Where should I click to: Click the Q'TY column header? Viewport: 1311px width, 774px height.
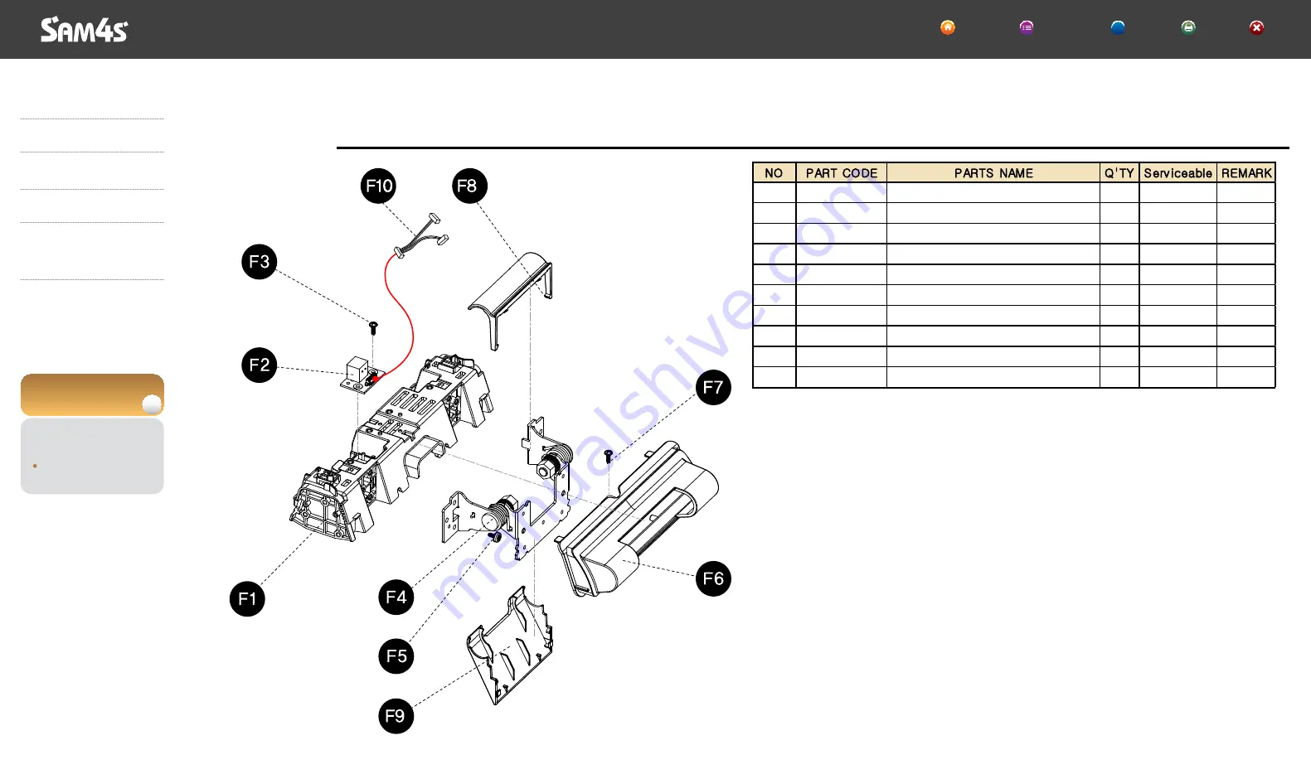1119,172
